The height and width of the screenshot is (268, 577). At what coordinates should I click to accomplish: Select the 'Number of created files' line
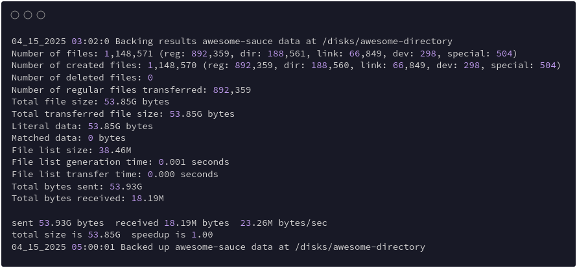pyautogui.click(x=285, y=66)
